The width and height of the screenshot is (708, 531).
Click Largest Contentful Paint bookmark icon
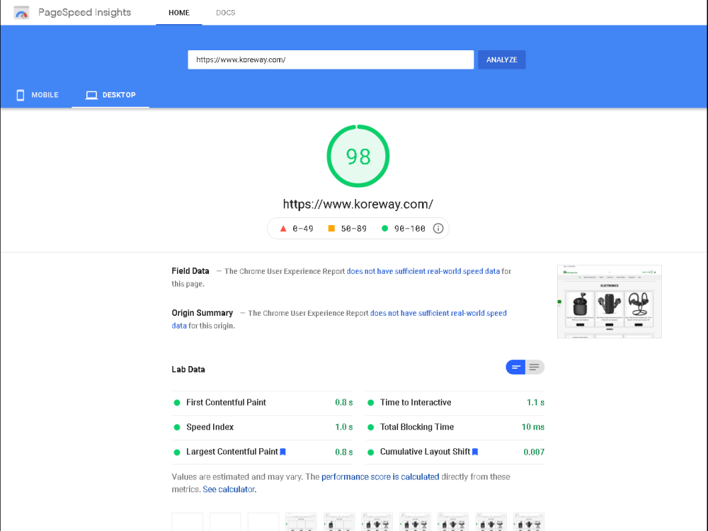coord(283,452)
